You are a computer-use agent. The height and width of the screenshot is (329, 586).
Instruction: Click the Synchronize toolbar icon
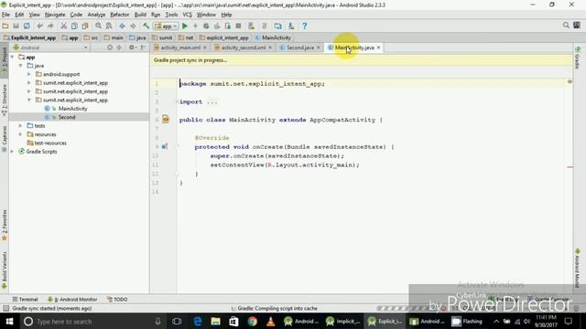pyautogui.click(x=27, y=27)
